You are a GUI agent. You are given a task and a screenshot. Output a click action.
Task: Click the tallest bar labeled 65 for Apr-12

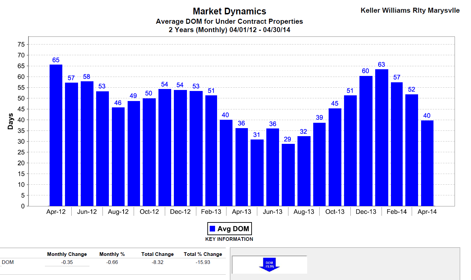pos(56,134)
